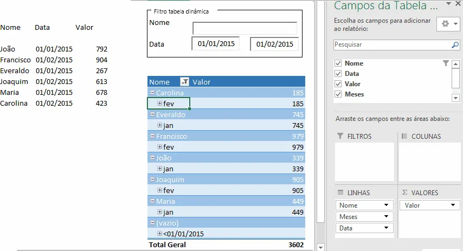Select the FILTROS drop area

point(364,162)
